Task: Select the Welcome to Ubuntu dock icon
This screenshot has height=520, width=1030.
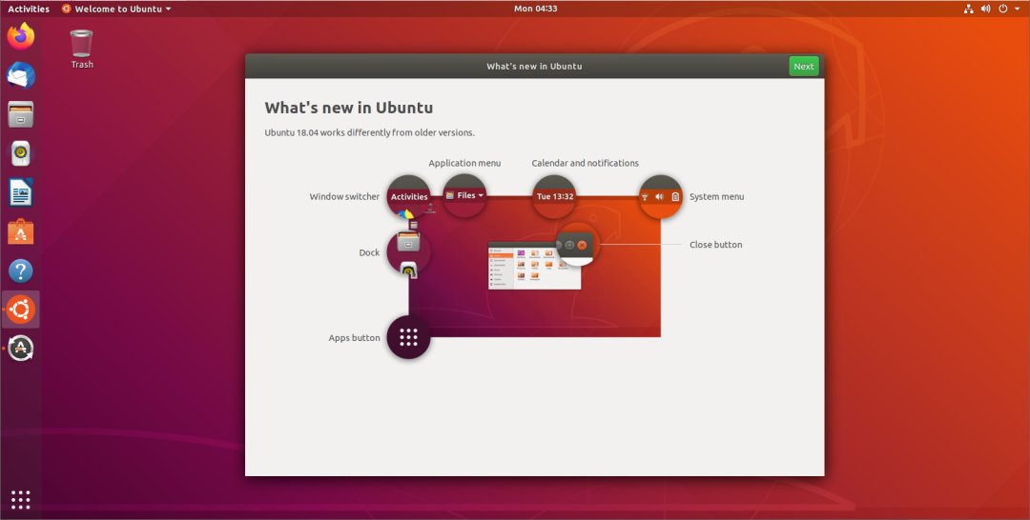Action: [x=21, y=310]
